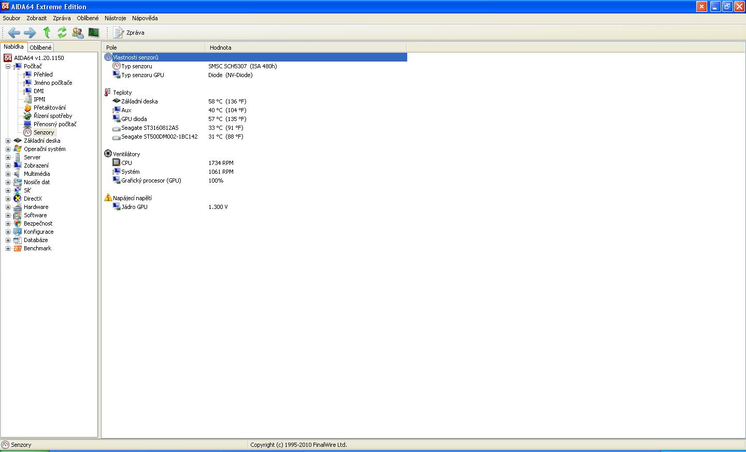Open the Zpráva menu
The width and height of the screenshot is (746, 452).
coord(62,18)
